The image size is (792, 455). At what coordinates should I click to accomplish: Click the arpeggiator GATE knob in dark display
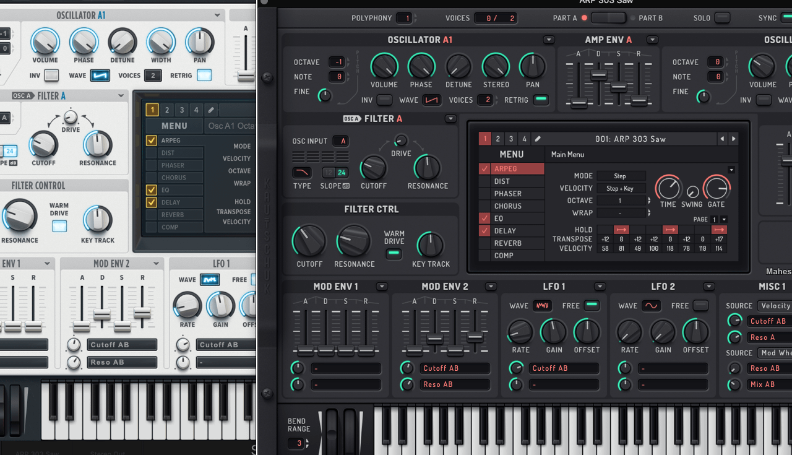click(x=716, y=188)
